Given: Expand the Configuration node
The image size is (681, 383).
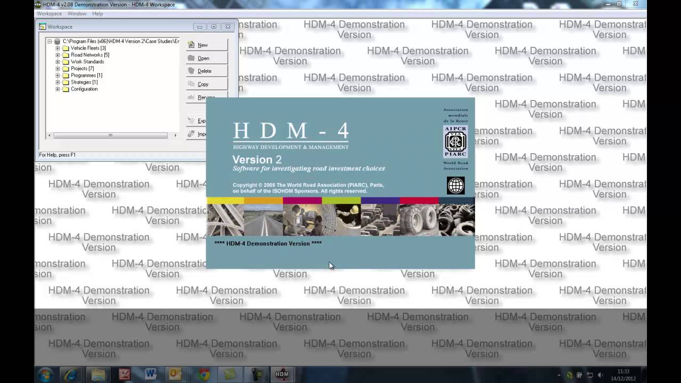Looking at the screenshot, I should pyautogui.click(x=57, y=89).
